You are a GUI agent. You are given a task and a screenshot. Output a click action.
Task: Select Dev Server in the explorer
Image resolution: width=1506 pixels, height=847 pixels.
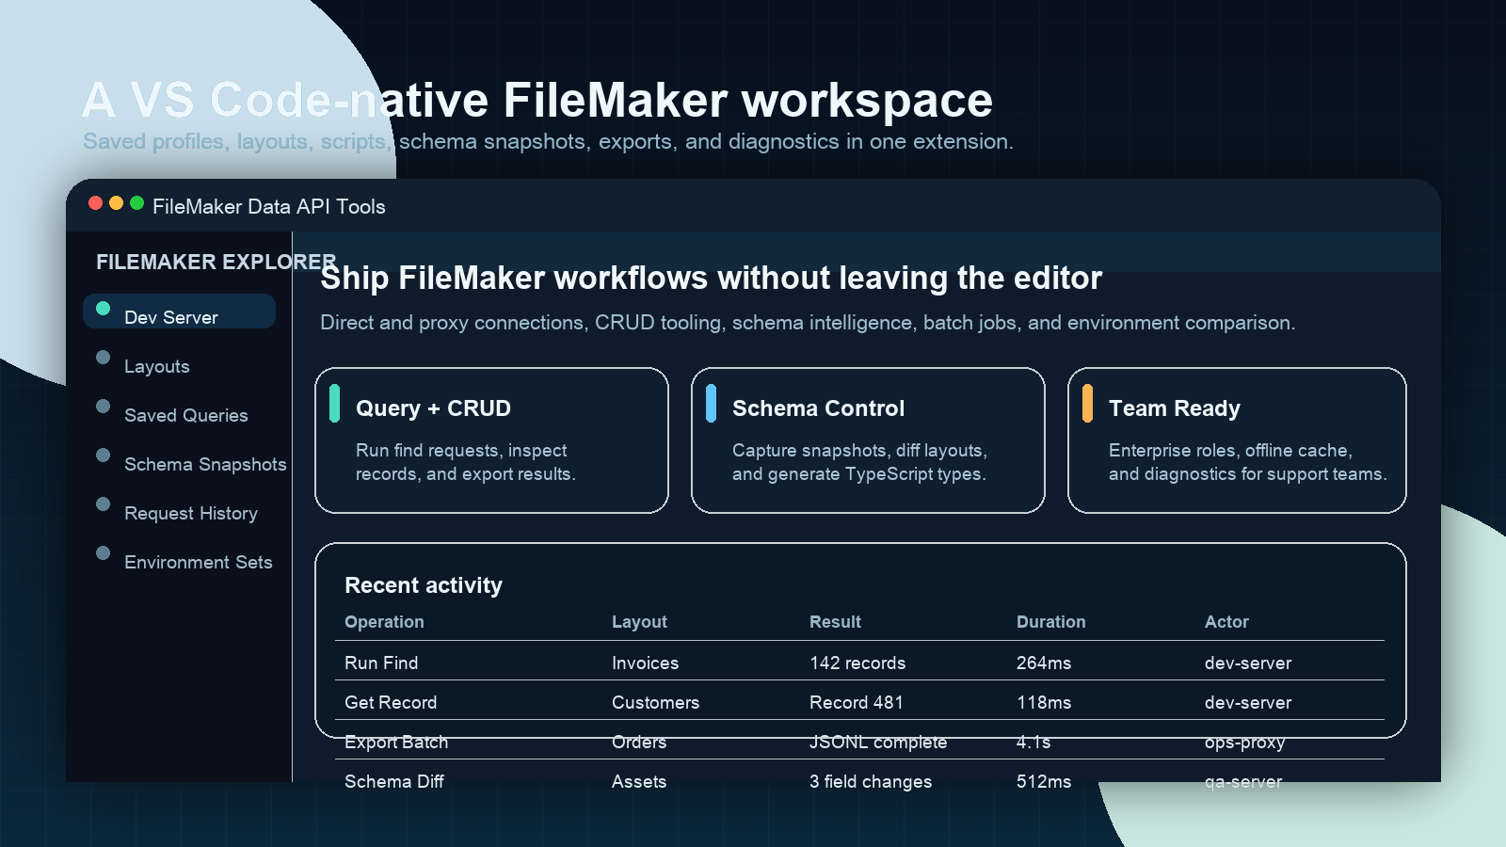(x=179, y=312)
